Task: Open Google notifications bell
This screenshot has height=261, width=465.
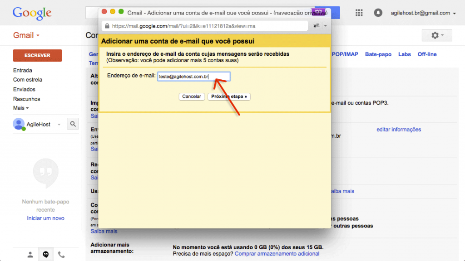Action: (x=378, y=13)
